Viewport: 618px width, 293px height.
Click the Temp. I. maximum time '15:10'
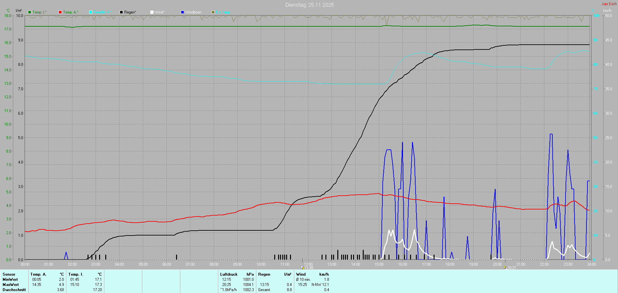click(x=75, y=285)
